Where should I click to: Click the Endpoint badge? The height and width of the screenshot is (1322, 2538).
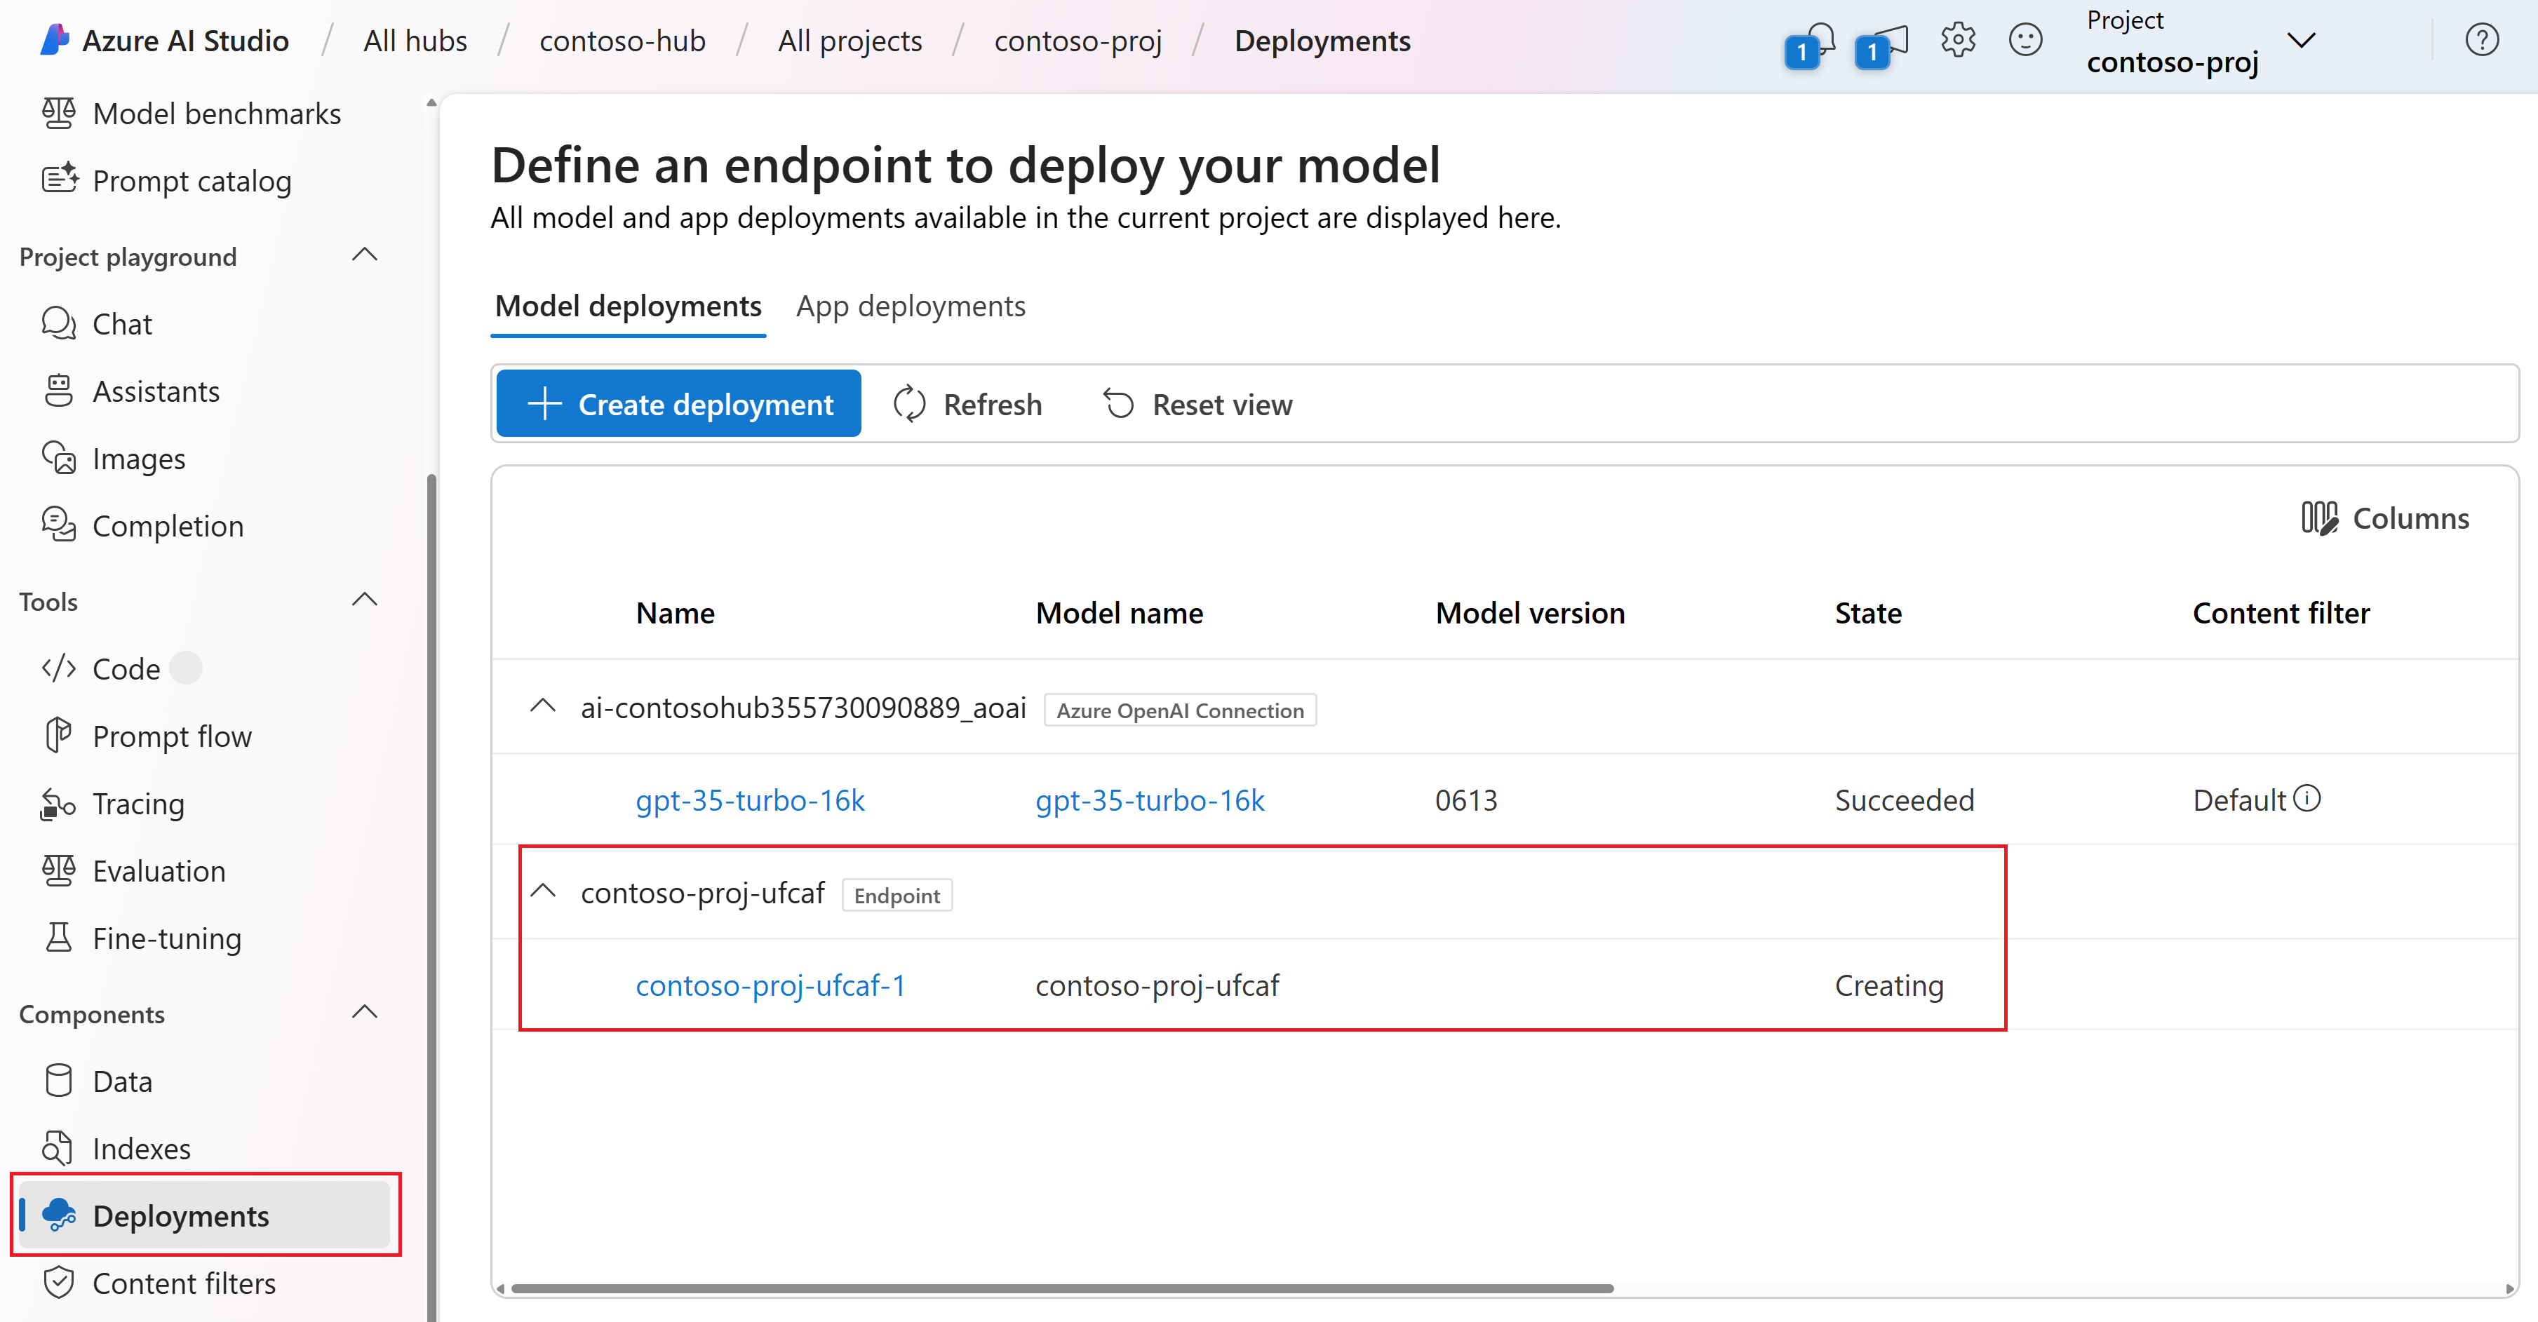pos(897,894)
